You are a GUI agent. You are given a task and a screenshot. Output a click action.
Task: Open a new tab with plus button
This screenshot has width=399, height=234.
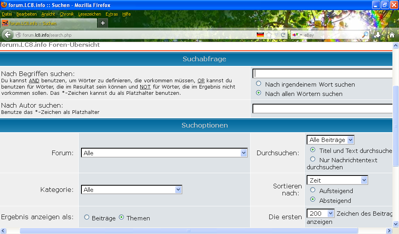pos(103,23)
